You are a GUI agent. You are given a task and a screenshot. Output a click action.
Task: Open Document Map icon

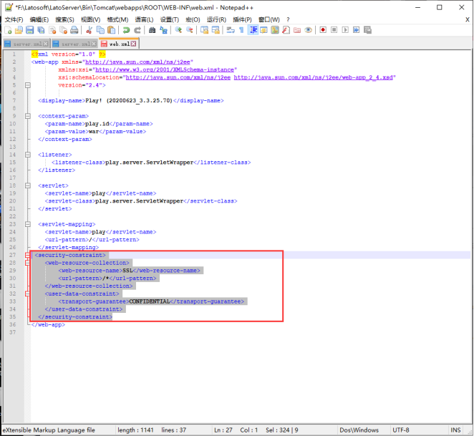275,30
